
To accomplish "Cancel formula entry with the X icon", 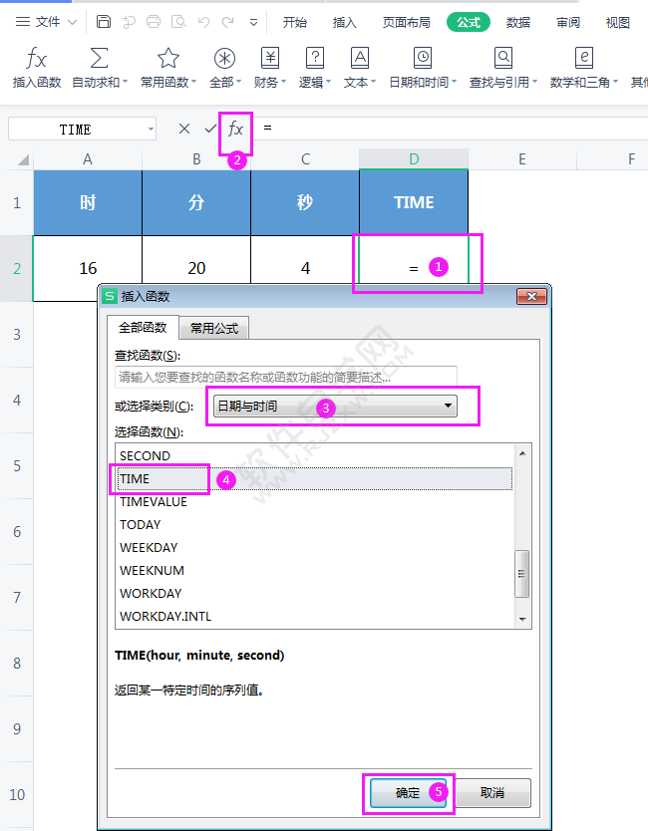I will (x=184, y=129).
